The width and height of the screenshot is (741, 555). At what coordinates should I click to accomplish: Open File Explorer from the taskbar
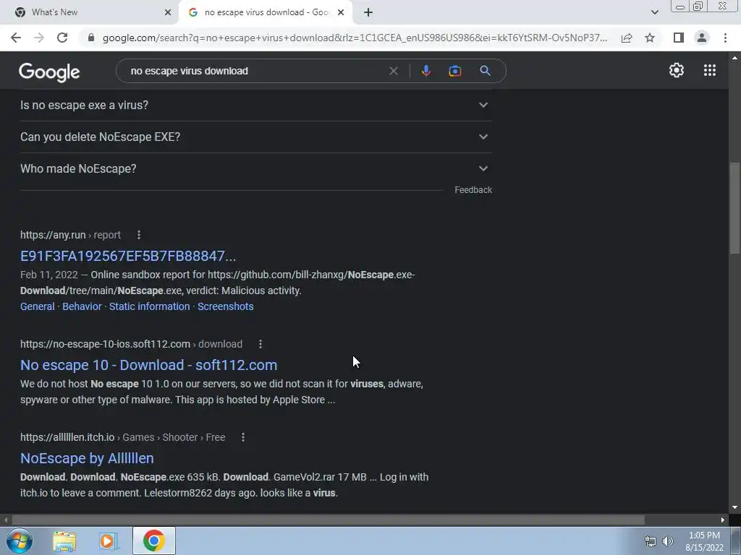click(x=64, y=541)
